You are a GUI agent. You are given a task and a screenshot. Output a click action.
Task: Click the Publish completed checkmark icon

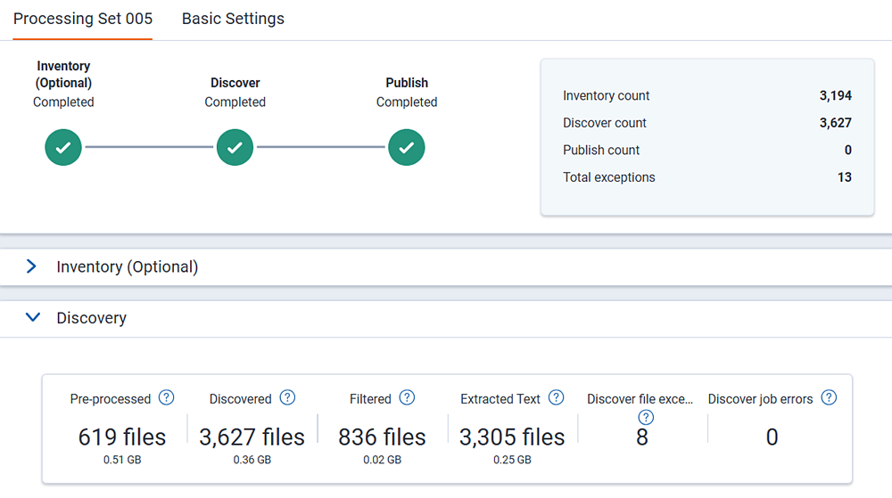click(x=407, y=148)
